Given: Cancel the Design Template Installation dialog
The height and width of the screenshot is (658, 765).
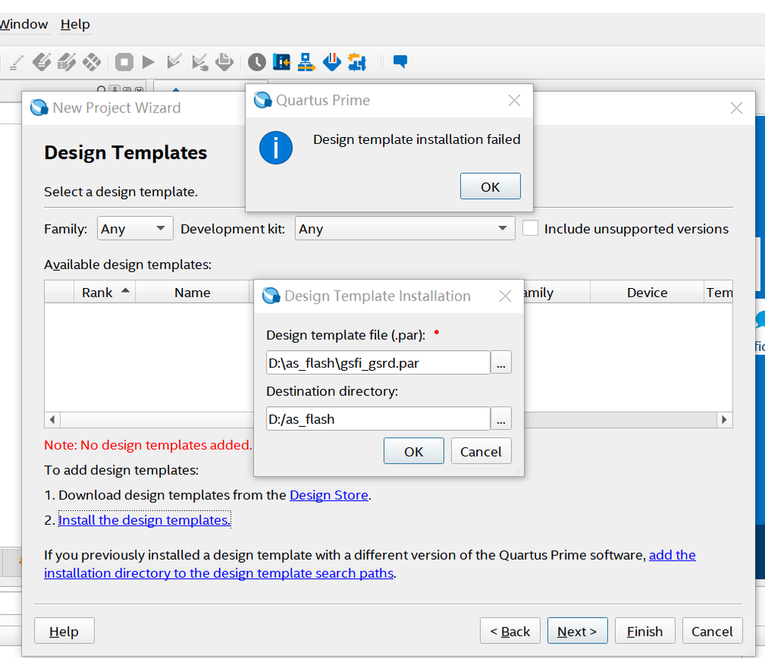Looking at the screenshot, I should pos(480,451).
